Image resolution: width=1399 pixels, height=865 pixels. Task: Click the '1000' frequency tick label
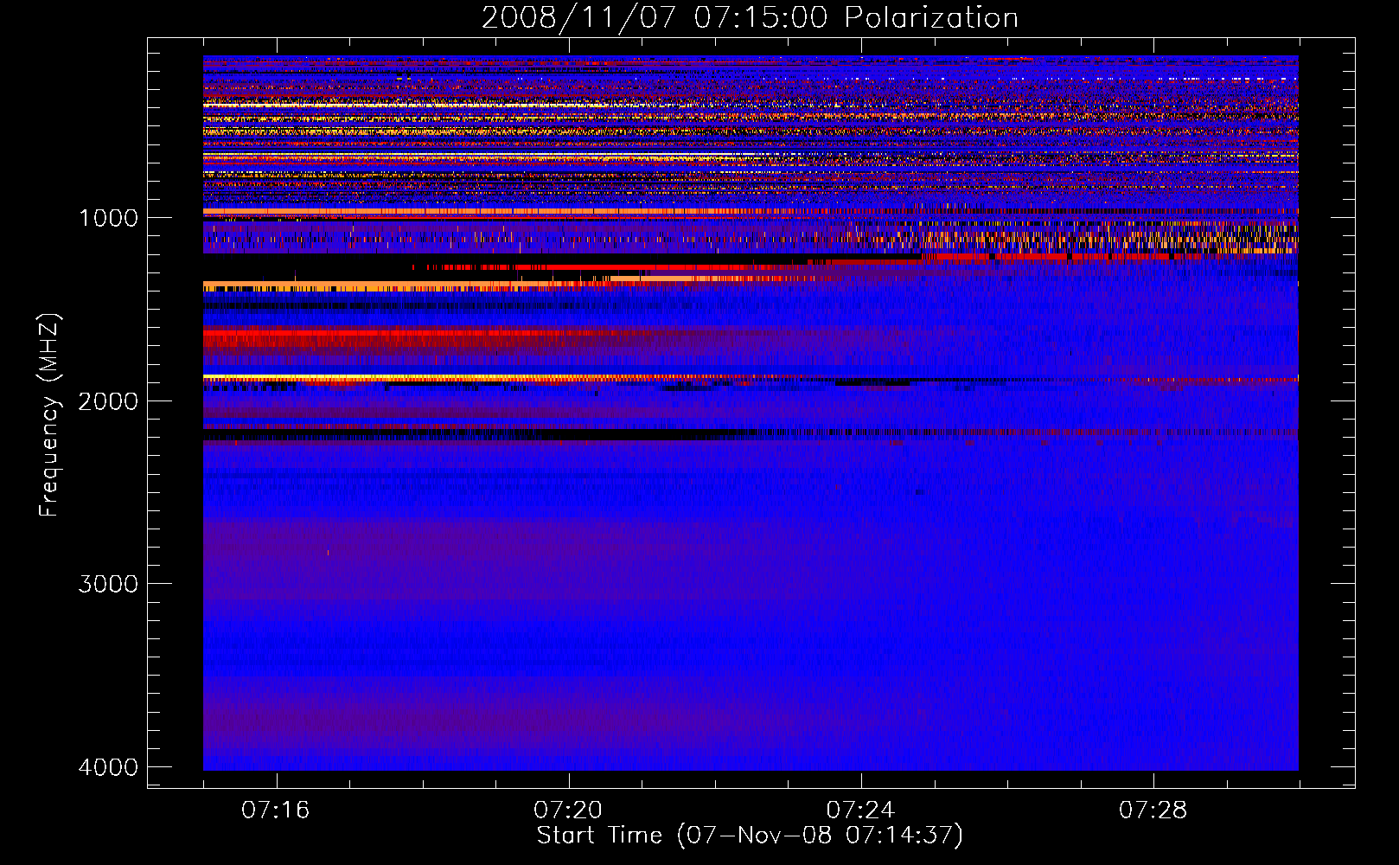click(x=108, y=218)
